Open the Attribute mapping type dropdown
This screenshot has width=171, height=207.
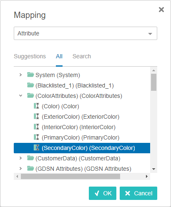(x=85, y=33)
